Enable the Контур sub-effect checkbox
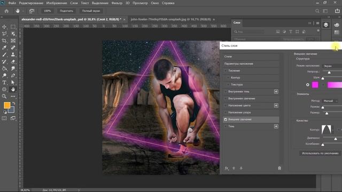Viewport: 342px width, 192px height. (228, 77)
